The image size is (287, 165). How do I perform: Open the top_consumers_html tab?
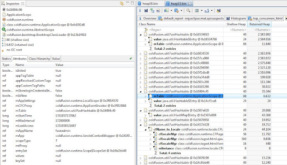pos(265,18)
